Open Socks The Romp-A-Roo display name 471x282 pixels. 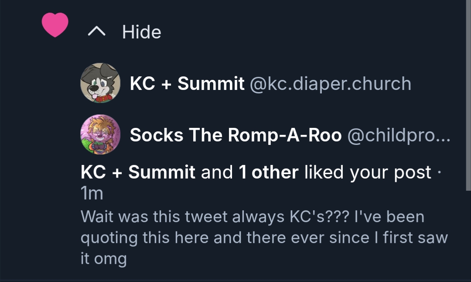point(235,135)
